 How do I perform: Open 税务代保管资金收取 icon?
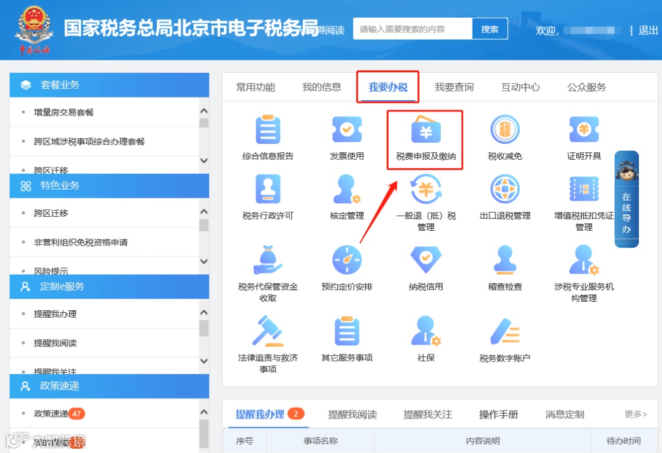coord(268,260)
